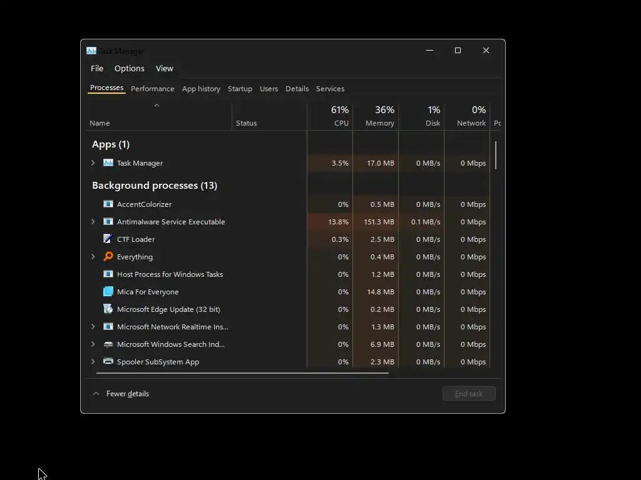Viewport: 641px width, 480px height.
Task: Switch to the Startup tab
Action: pyautogui.click(x=240, y=89)
